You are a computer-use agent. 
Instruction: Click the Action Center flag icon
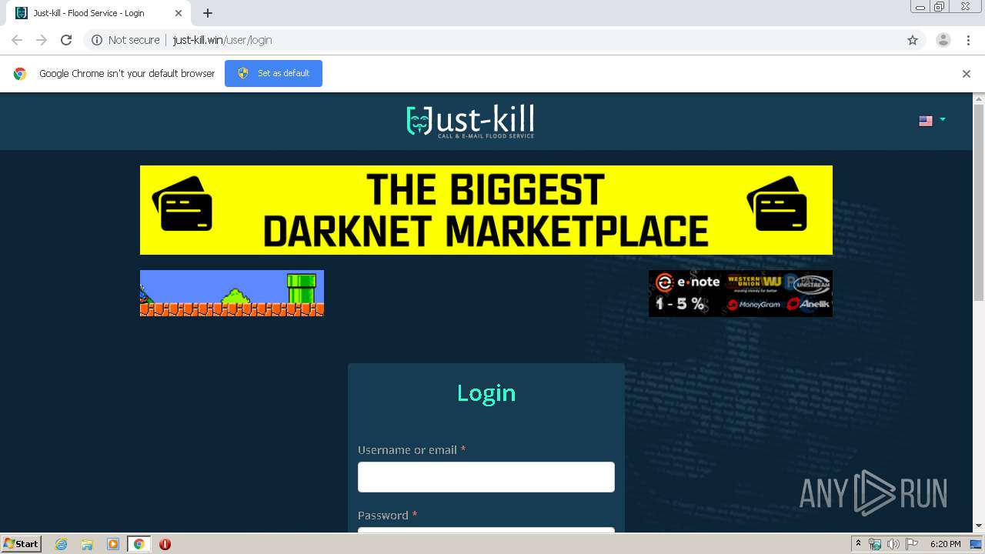click(x=911, y=544)
